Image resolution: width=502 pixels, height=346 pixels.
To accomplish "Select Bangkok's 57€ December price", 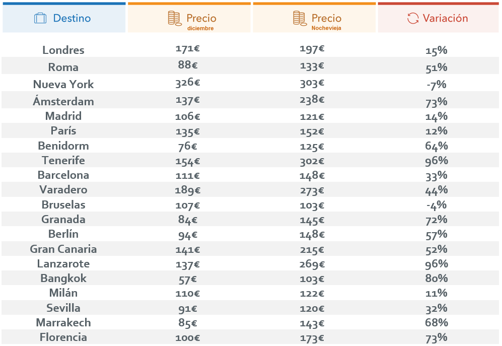I will point(188,280).
